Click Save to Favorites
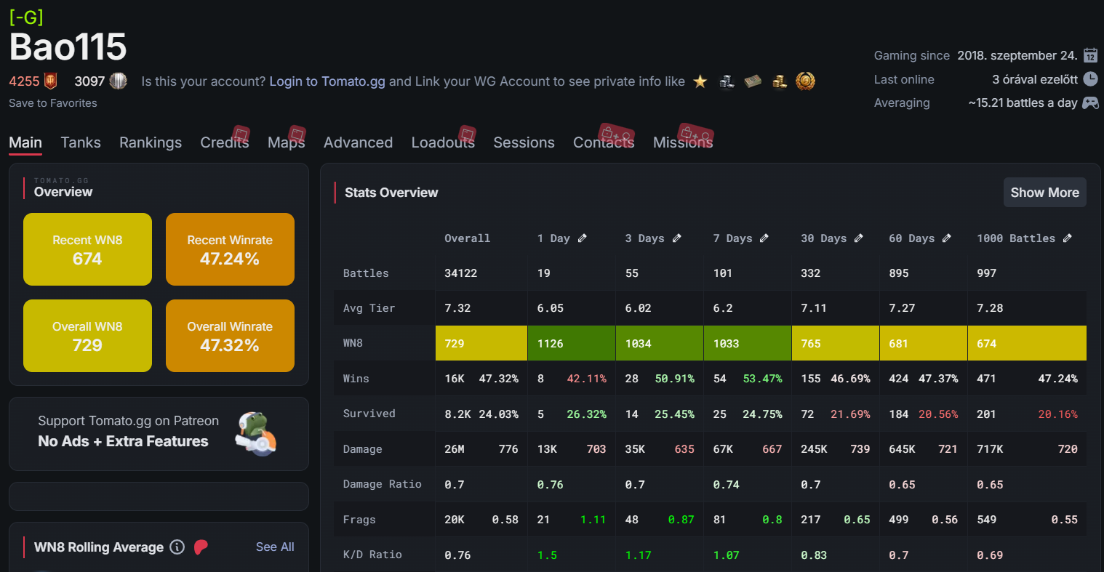The width and height of the screenshot is (1104, 572). (53, 103)
